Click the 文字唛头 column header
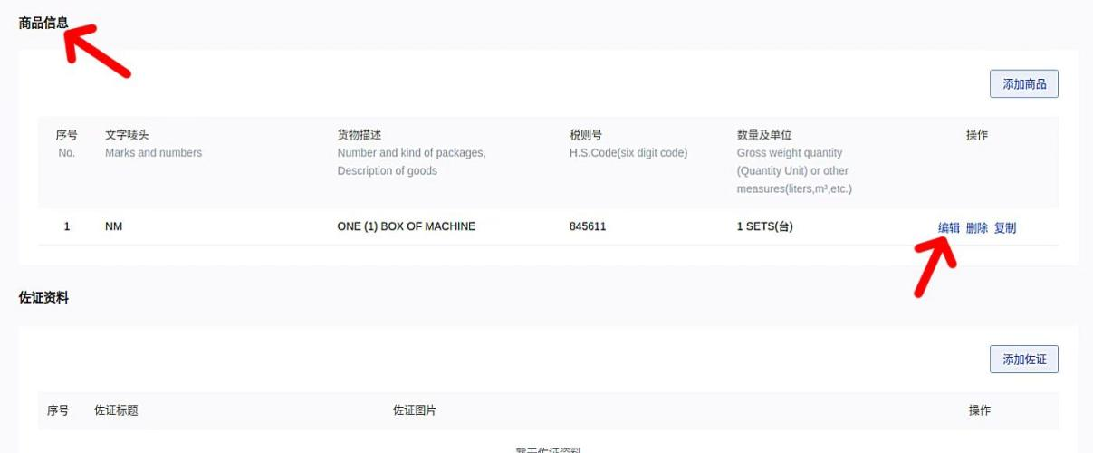The height and width of the screenshot is (453, 1093). [x=127, y=135]
